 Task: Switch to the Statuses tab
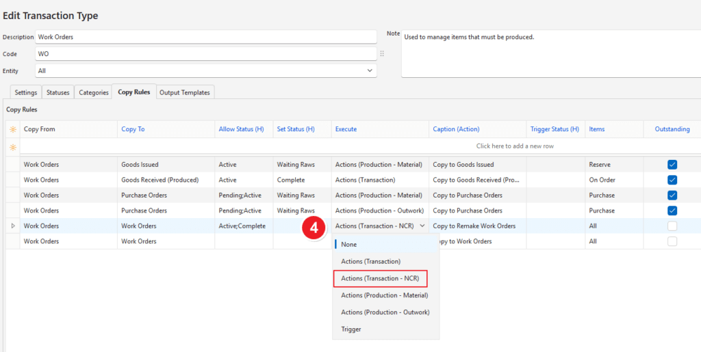coord(58,92)
